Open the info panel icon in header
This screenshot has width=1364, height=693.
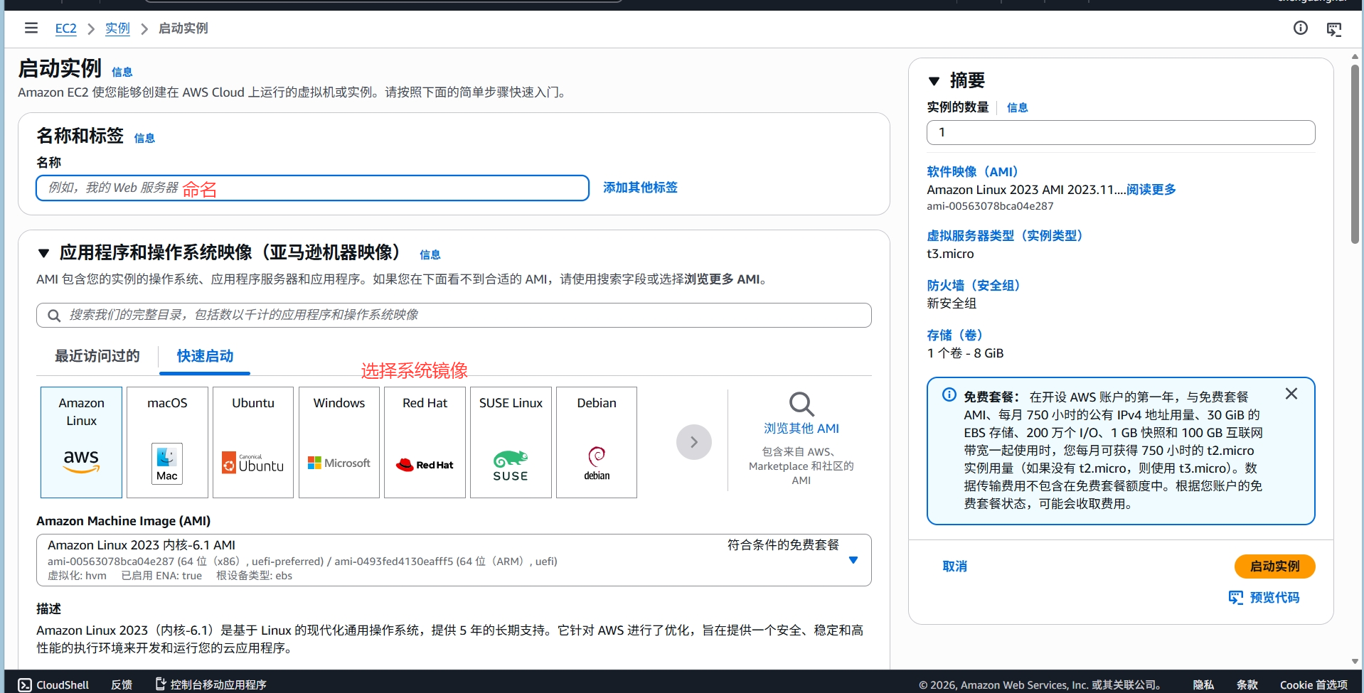[1300, 28]
